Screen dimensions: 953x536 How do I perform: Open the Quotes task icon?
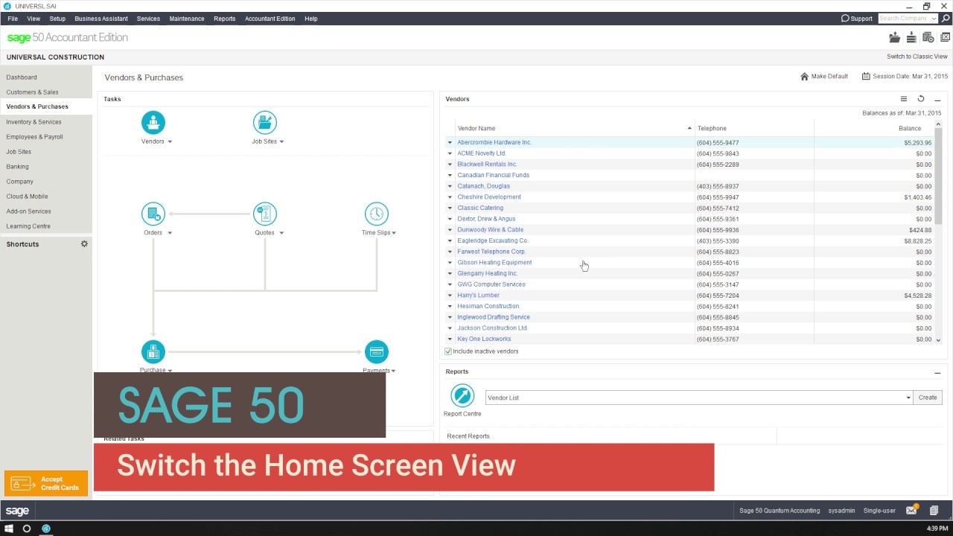(265, 214)
